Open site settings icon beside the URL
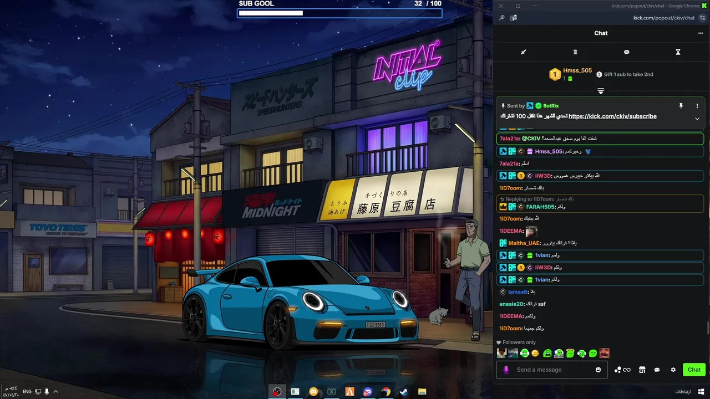Screen dimensions: 710x399 [702, 18]
